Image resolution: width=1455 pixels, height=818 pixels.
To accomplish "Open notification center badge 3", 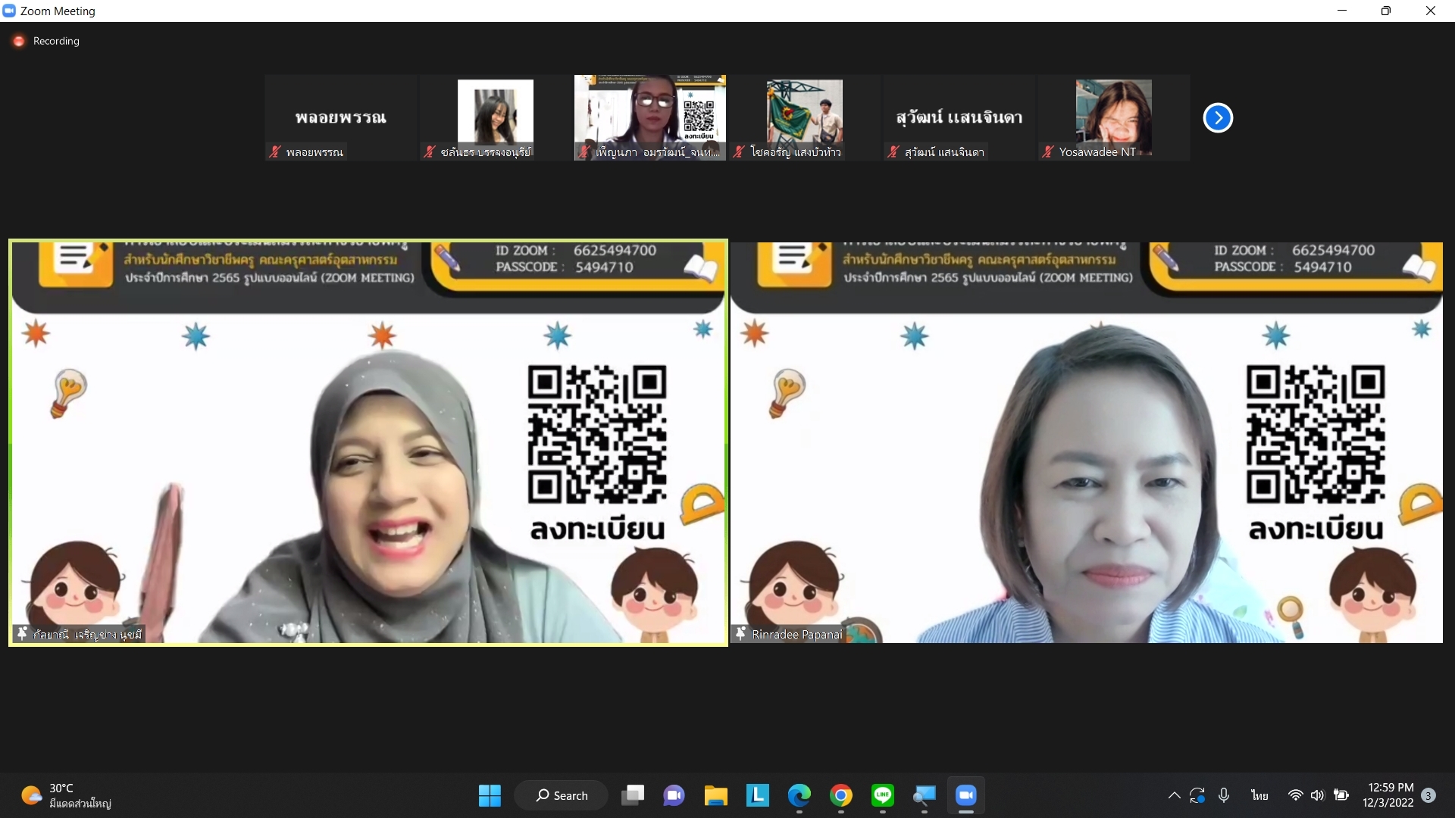I will point(1428,795).
